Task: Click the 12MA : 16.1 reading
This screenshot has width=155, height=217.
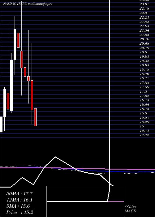Action: [x=20, y=200]
